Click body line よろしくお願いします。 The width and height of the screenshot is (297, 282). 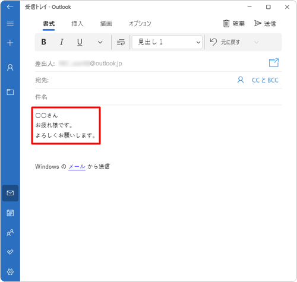point(66,135)
